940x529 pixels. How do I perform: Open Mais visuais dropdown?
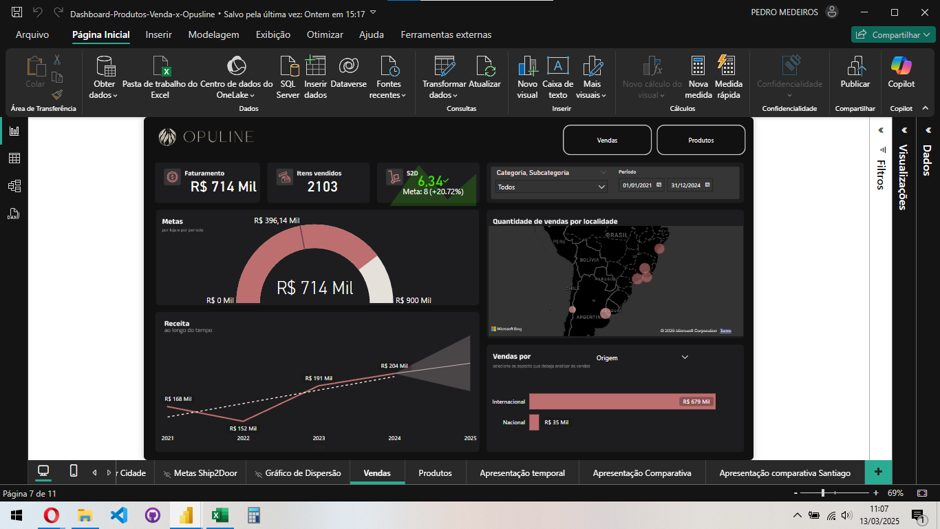click(x=592, y=77)
